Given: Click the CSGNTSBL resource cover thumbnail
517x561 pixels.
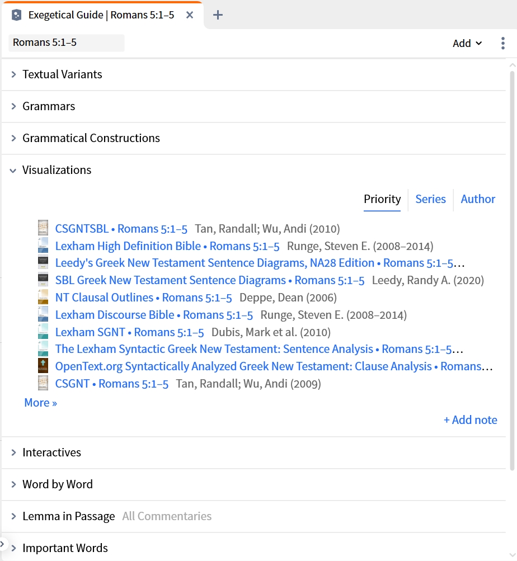Looking at the screenshot, I should coord(43,228).
